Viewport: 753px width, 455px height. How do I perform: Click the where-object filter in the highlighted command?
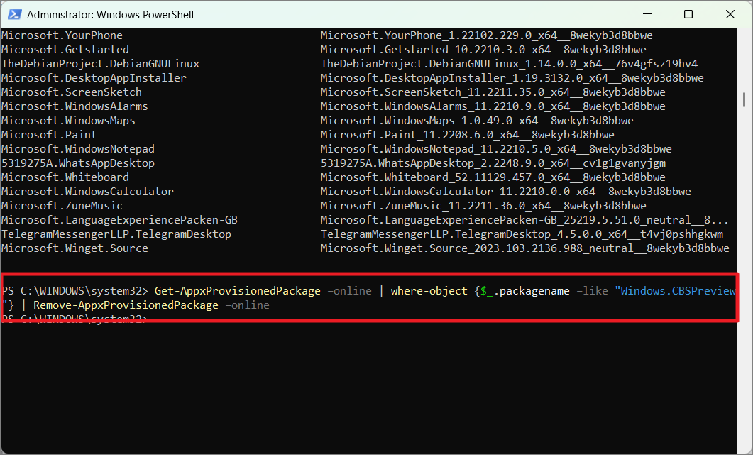pos(429,290)
